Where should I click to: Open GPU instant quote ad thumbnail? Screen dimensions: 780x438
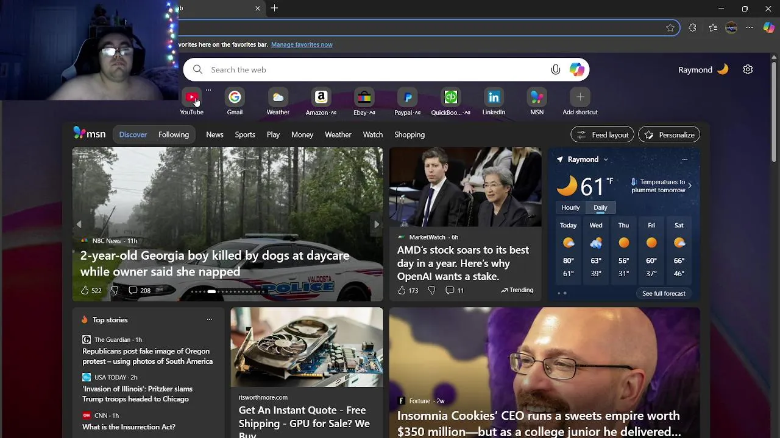pyautogui.click(x=307, y=347)
